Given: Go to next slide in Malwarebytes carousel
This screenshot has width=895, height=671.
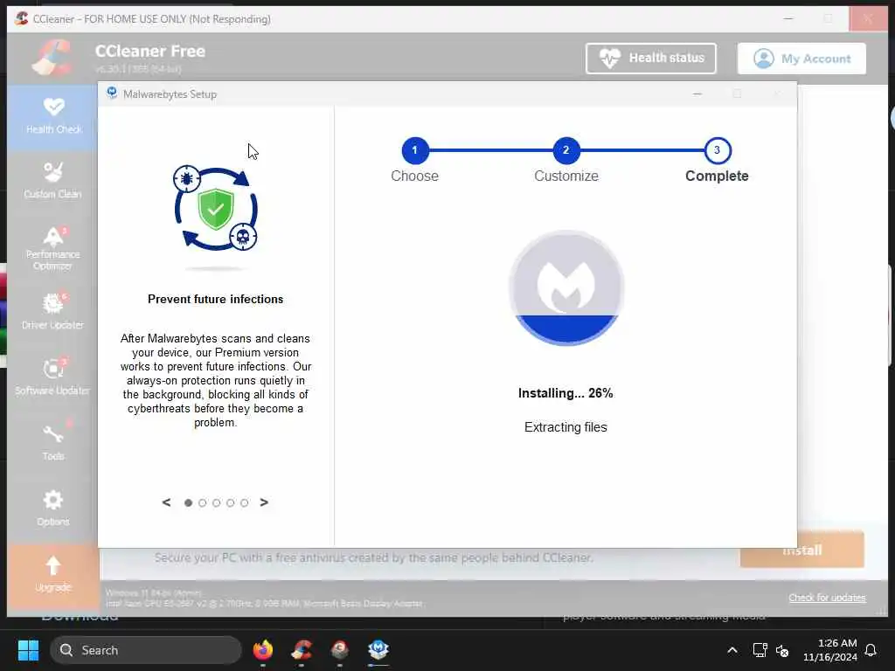Looking at the screenshot, I should point(264,502).
